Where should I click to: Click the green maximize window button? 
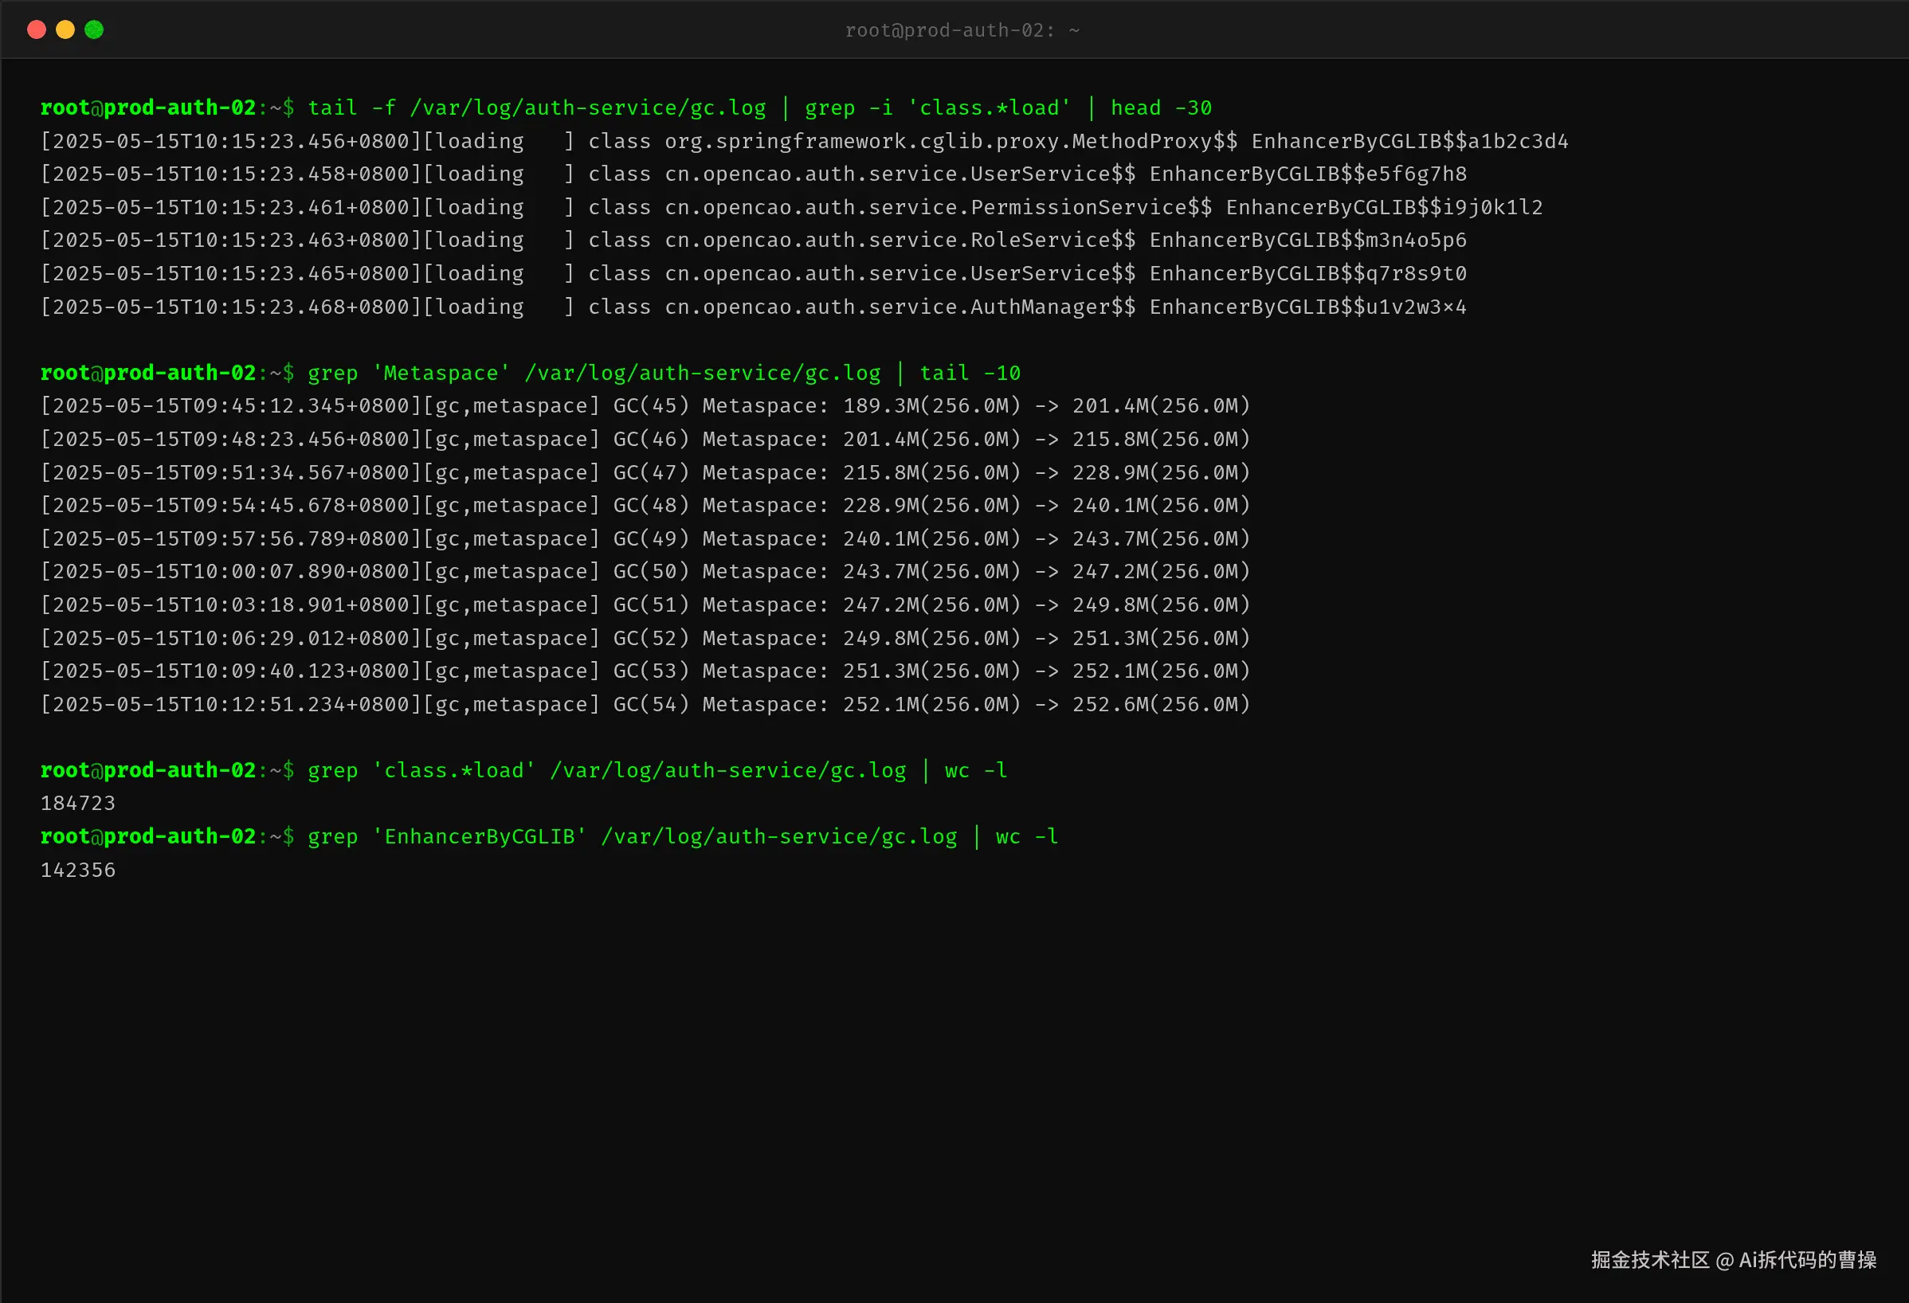94,29
